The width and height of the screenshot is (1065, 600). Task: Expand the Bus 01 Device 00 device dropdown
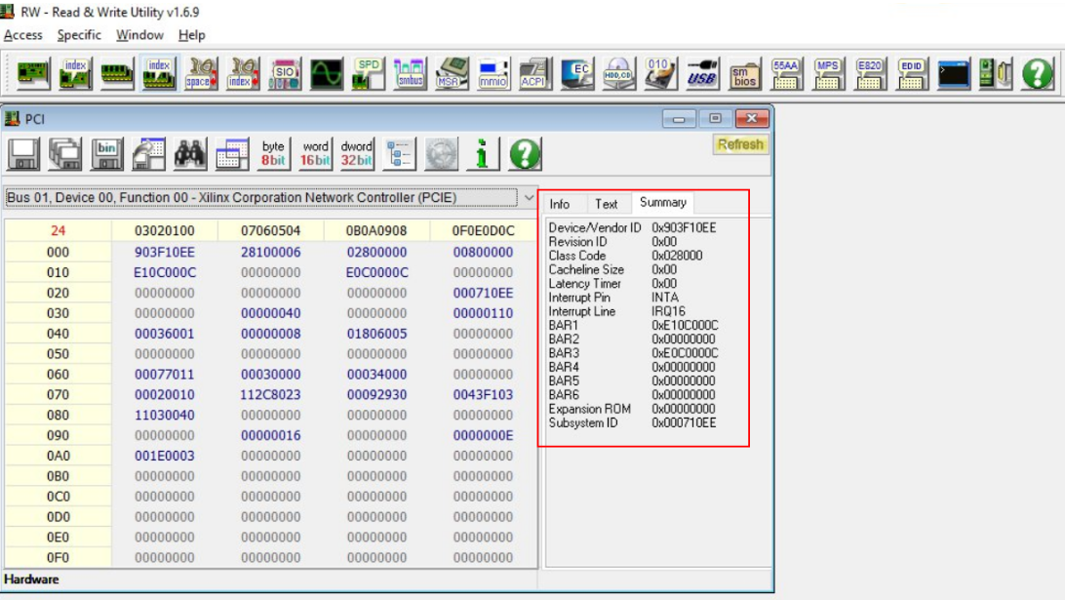529,198
